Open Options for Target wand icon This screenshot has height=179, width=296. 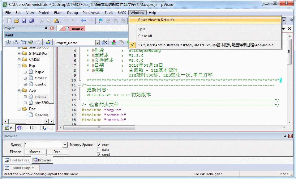[104, 42]
